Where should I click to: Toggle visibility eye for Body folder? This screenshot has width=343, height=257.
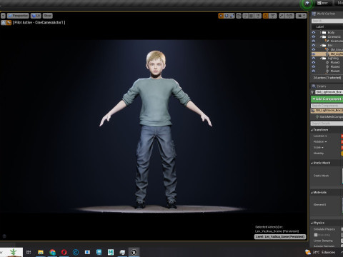pos(314,33)
